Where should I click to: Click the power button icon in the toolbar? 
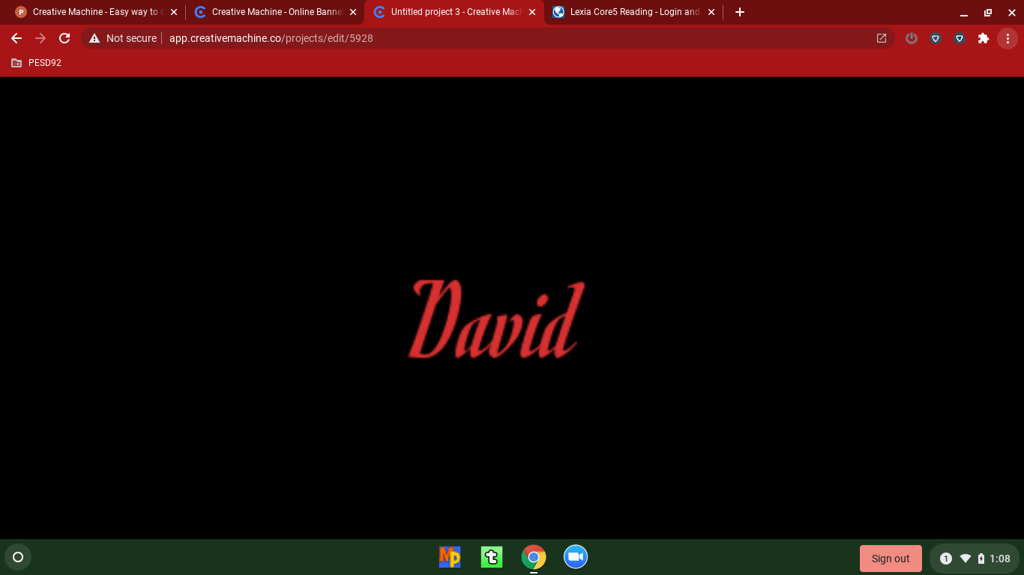click(x=912, y=38)
